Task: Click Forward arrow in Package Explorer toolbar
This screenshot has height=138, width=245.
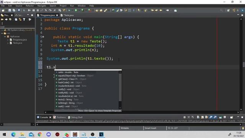Action: 6,20
